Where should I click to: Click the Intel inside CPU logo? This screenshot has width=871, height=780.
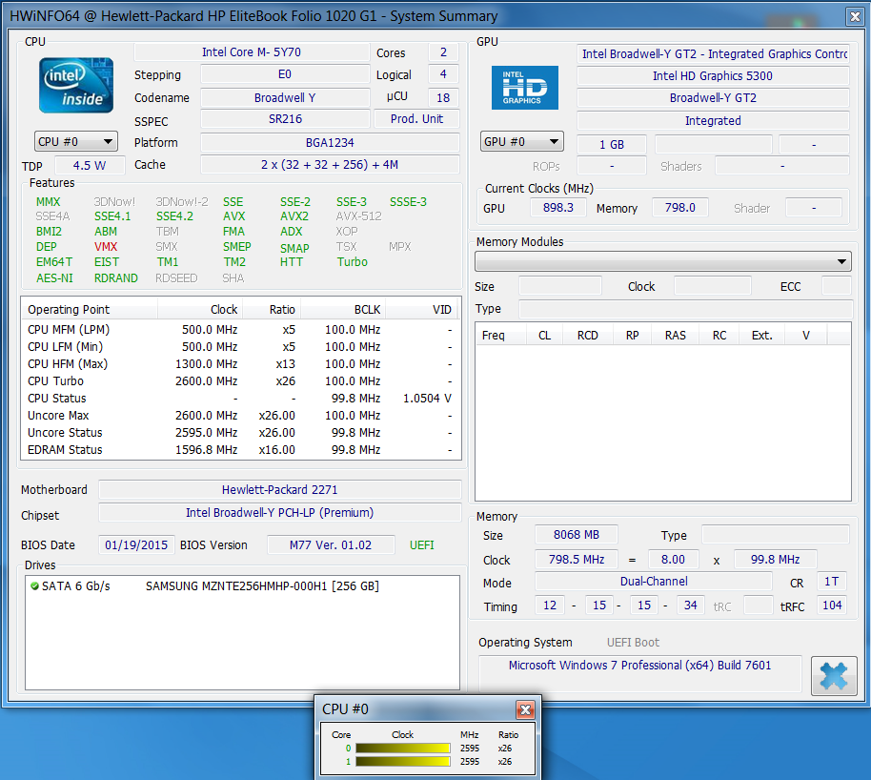coord(76,85)
